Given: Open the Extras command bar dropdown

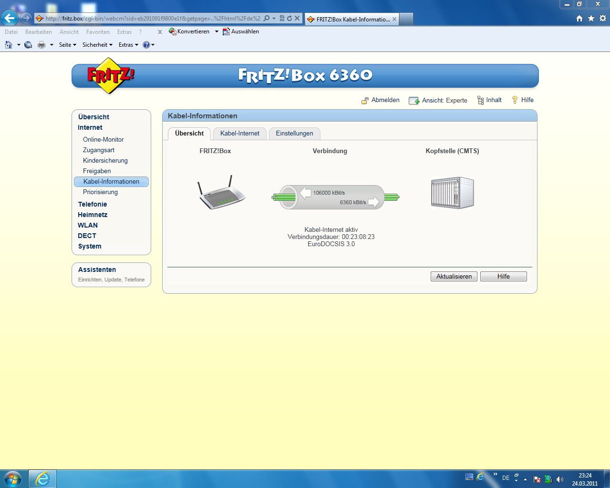Looking at the screenshot, I should coord(128,45).
